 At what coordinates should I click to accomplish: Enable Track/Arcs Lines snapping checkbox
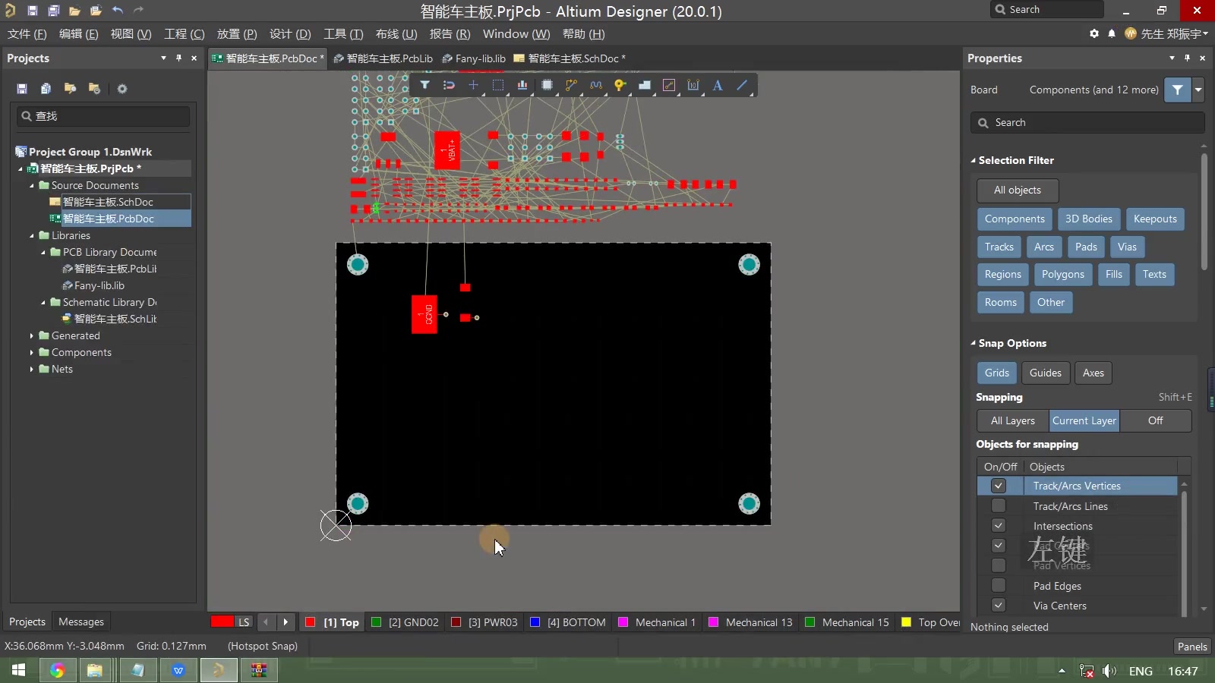999,505
